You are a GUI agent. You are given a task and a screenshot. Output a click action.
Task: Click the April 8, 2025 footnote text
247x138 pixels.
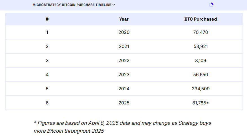(x=122, y=127)
